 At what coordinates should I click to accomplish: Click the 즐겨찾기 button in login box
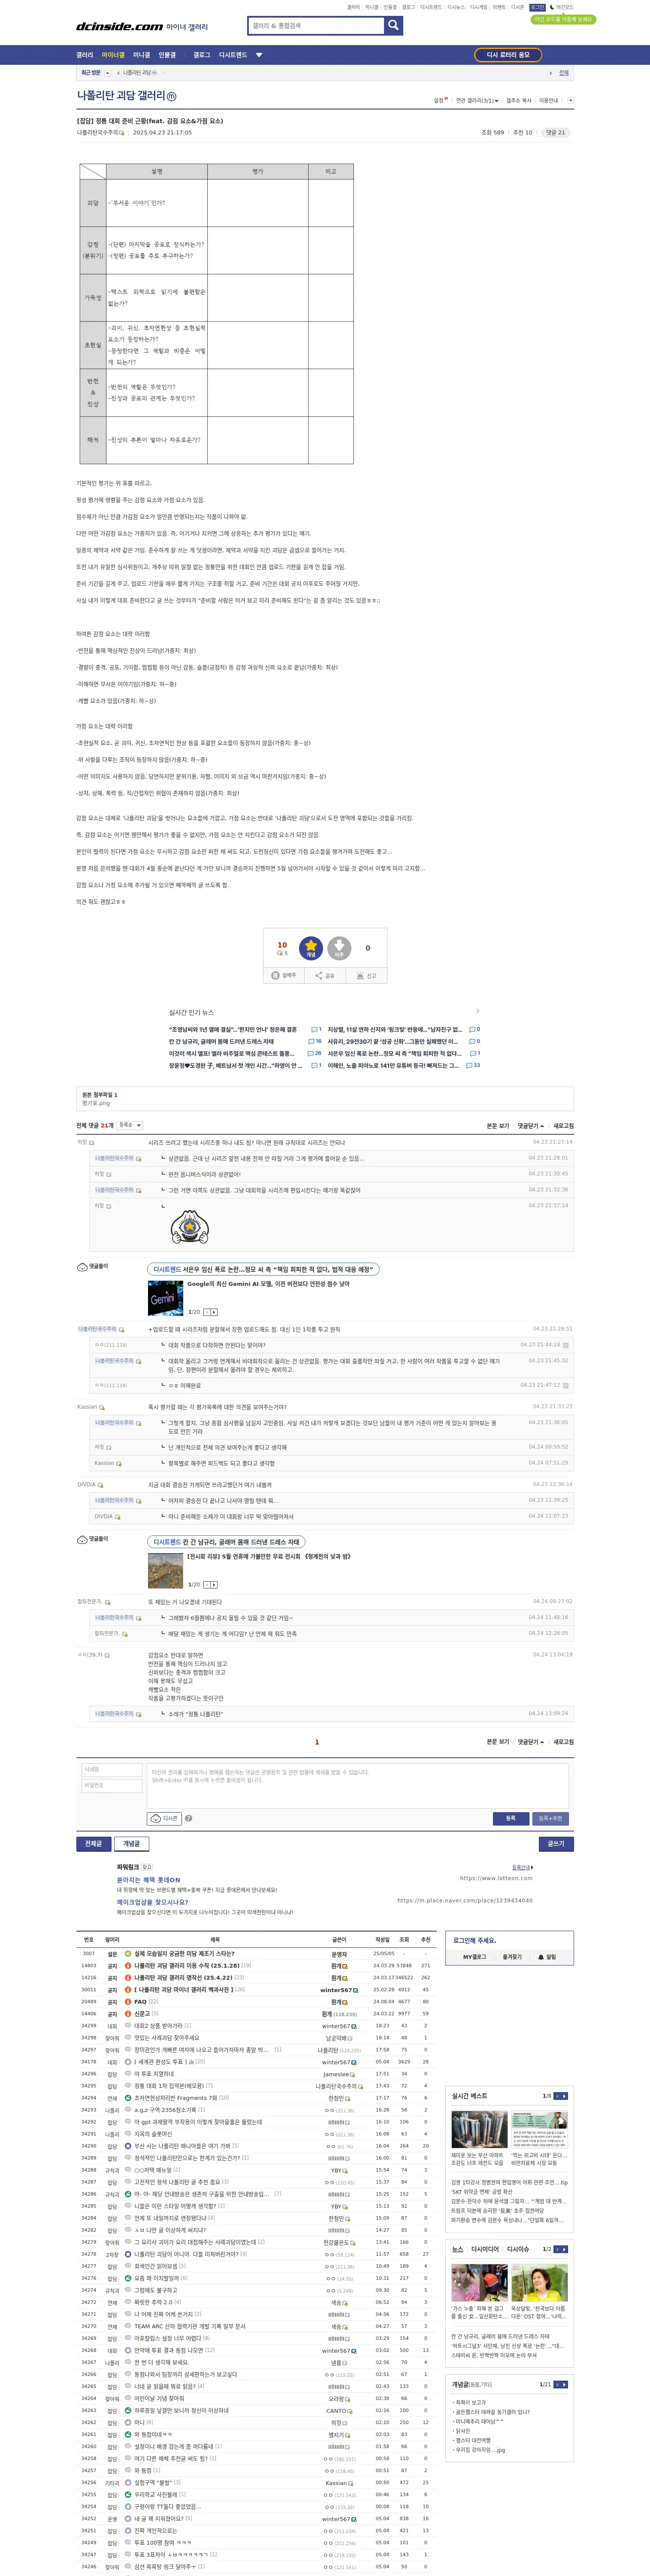tap(512, 1956)
